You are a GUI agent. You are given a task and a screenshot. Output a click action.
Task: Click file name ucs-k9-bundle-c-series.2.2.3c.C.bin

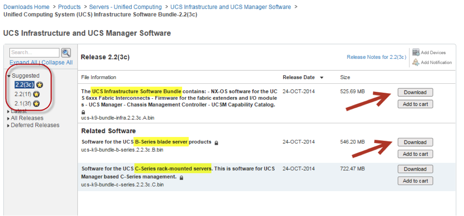click(123, 185)
